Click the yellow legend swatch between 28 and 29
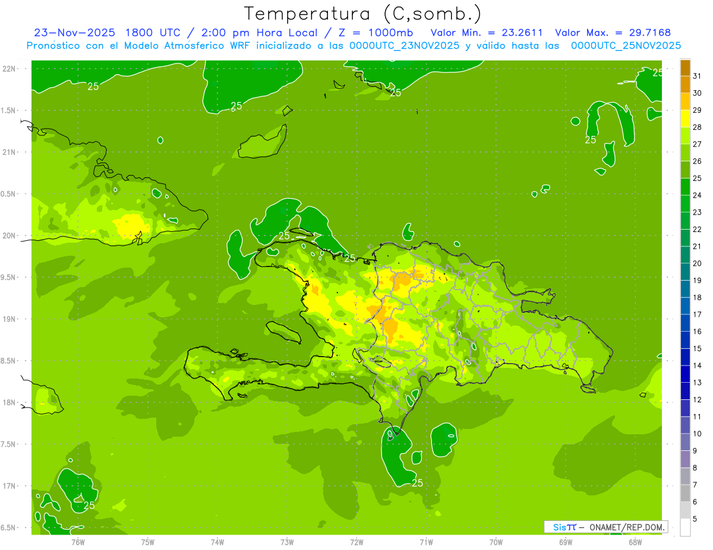The image size is (713, 550). click(685, 118)
